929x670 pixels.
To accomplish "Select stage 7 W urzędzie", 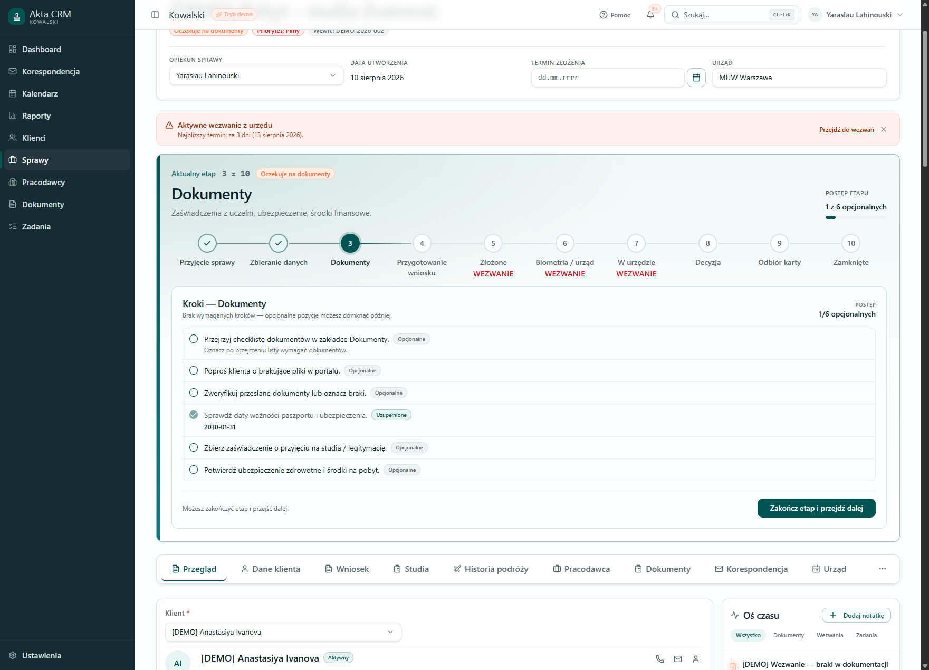I will (x=636, y=243).
